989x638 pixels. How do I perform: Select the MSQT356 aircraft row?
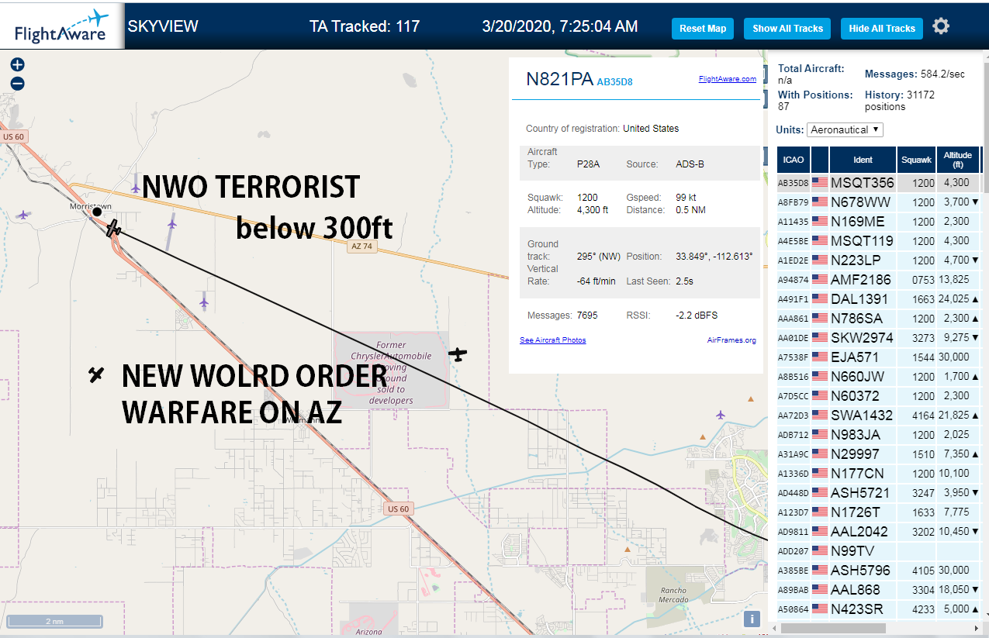tap(878, 183)
